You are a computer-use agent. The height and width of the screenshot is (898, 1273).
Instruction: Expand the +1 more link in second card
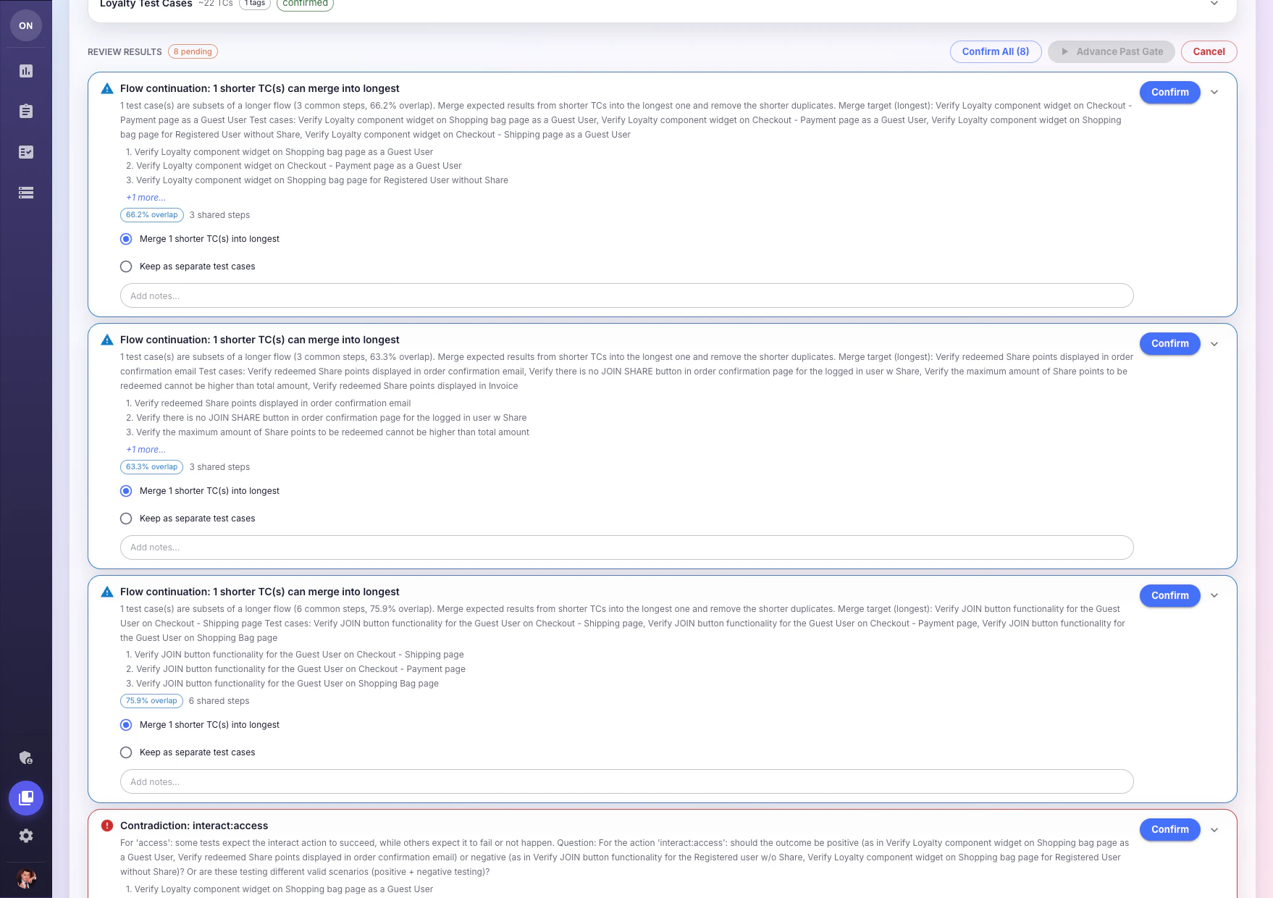click(x=145, y=449)
